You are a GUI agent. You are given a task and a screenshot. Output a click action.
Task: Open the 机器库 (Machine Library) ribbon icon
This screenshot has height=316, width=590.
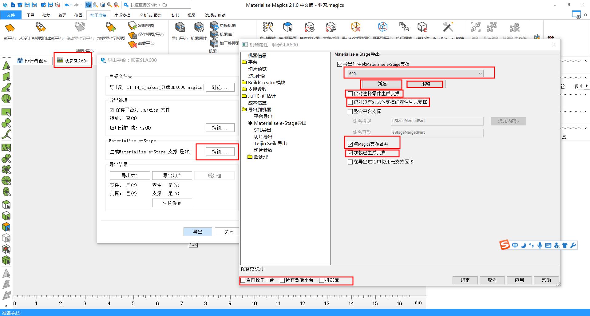coord(214,34)
